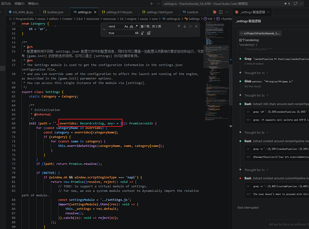Jump to the next find match

point(185,26)
